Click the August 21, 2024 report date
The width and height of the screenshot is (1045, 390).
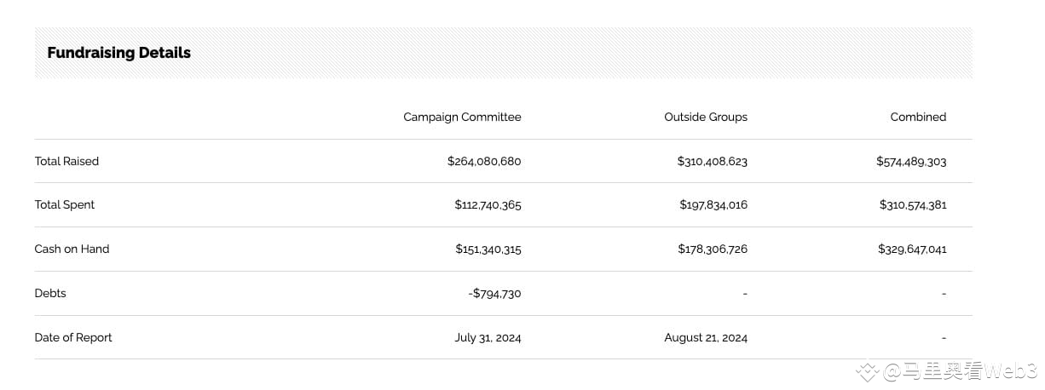coord(706,337)
